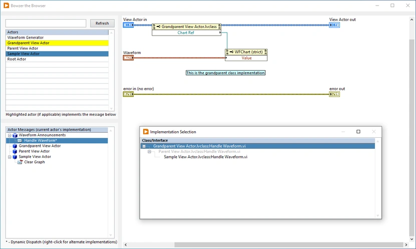This screenshot has width=416, height=249.
Task: Click the Value property element
Action: [x=246, y=58]
